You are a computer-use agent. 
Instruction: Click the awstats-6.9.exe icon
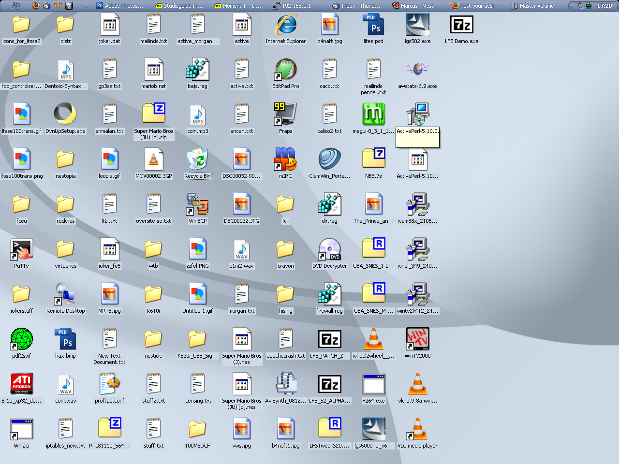[417, 70]
